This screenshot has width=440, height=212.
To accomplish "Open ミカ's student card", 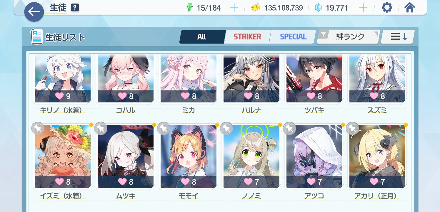I will pyautogui.click(x=189, y=79).
